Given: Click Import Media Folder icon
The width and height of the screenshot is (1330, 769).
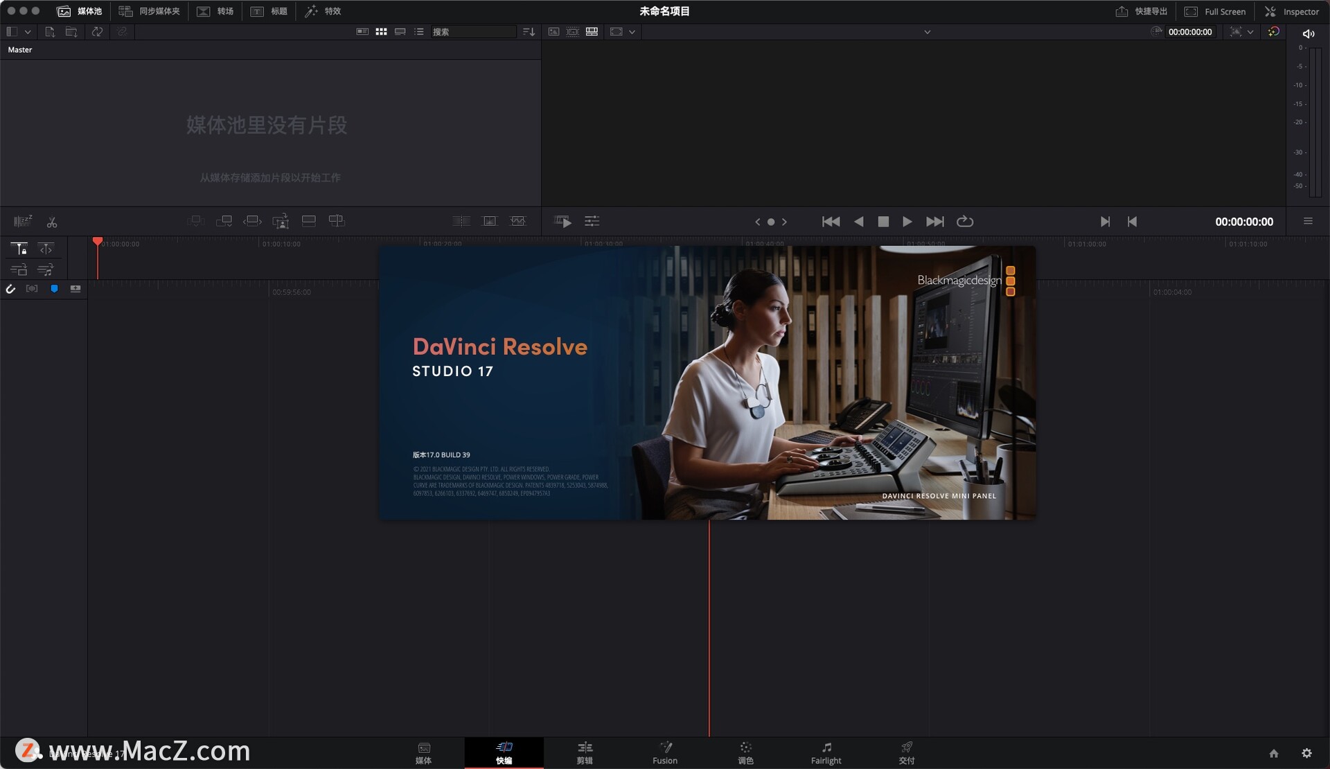Looking at the screenshot, I should pos(71,32).
